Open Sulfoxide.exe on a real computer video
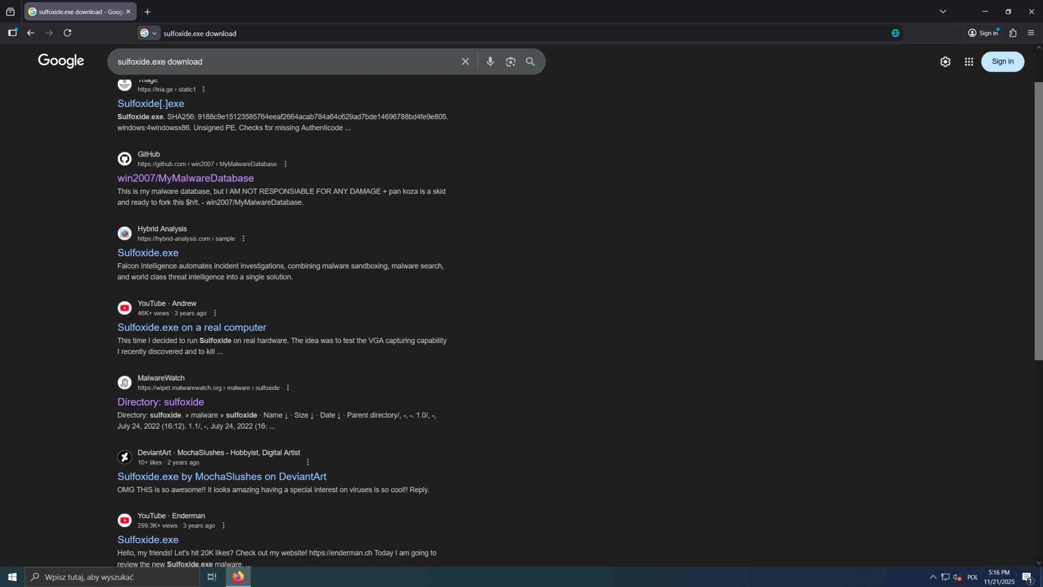Screen dimensions: 1043x587 191,327
